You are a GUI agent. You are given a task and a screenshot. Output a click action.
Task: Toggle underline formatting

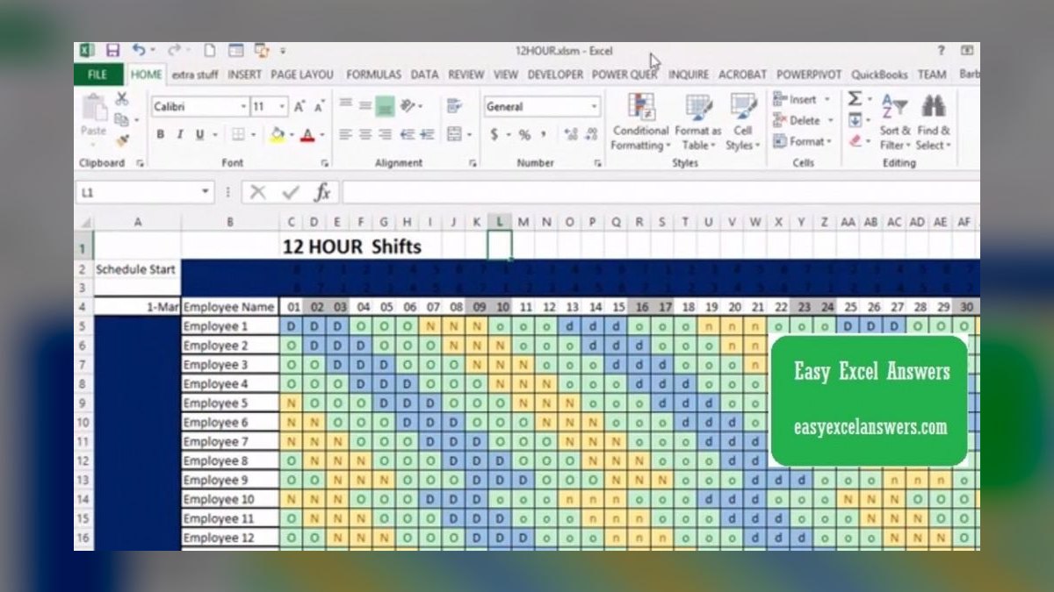(x=200, y=134)
